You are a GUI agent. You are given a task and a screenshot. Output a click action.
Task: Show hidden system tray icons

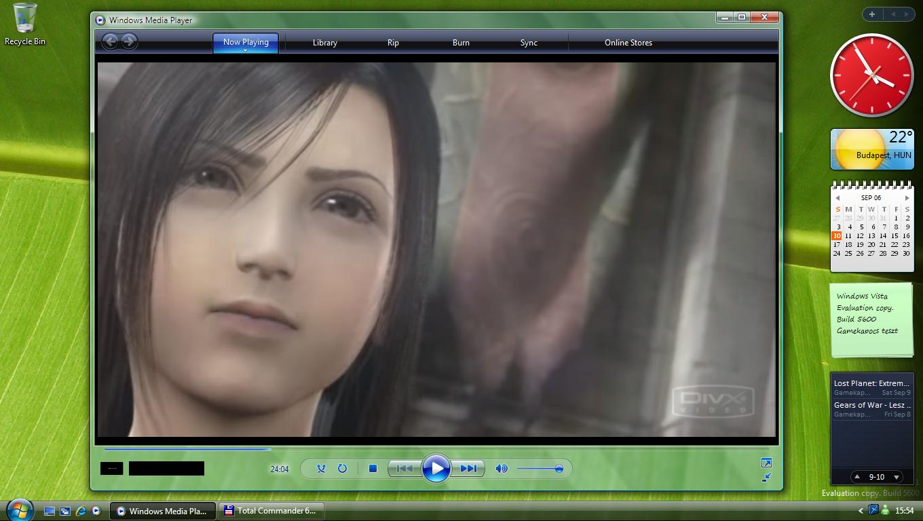[861, 511]
